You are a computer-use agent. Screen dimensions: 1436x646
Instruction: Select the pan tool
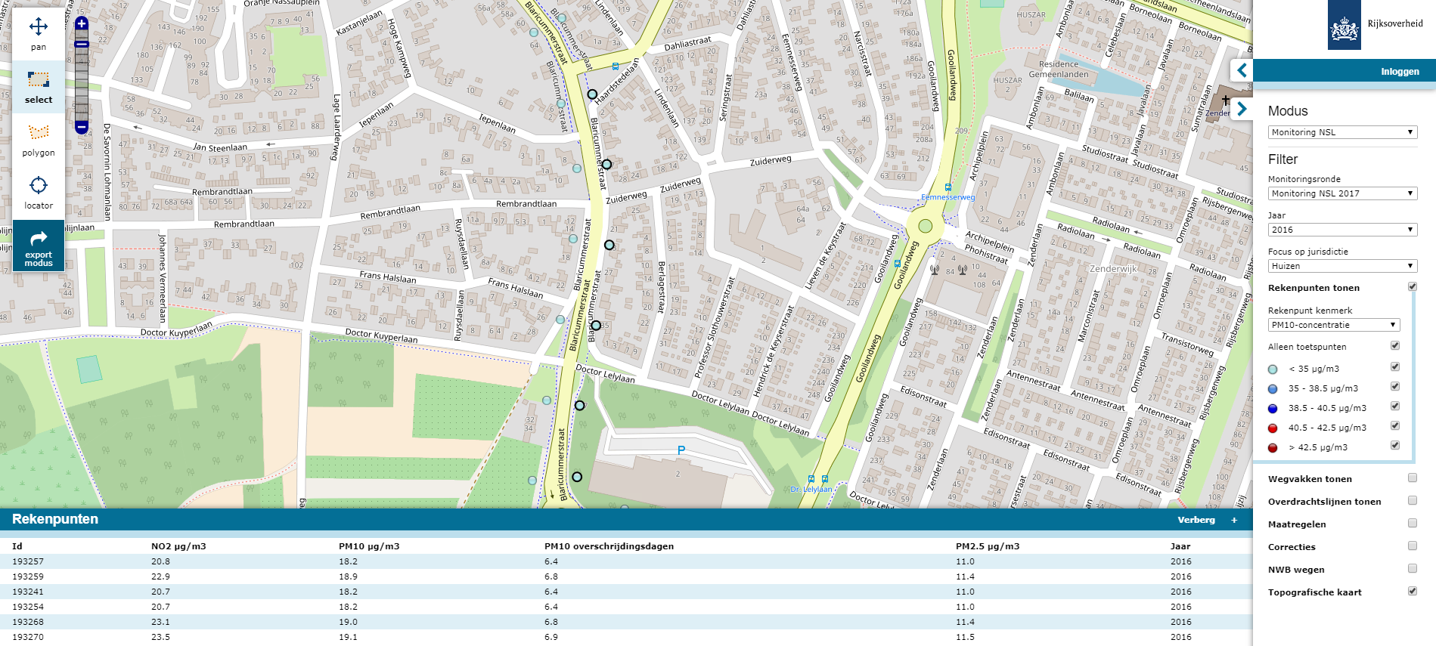[x=39, y=34]
